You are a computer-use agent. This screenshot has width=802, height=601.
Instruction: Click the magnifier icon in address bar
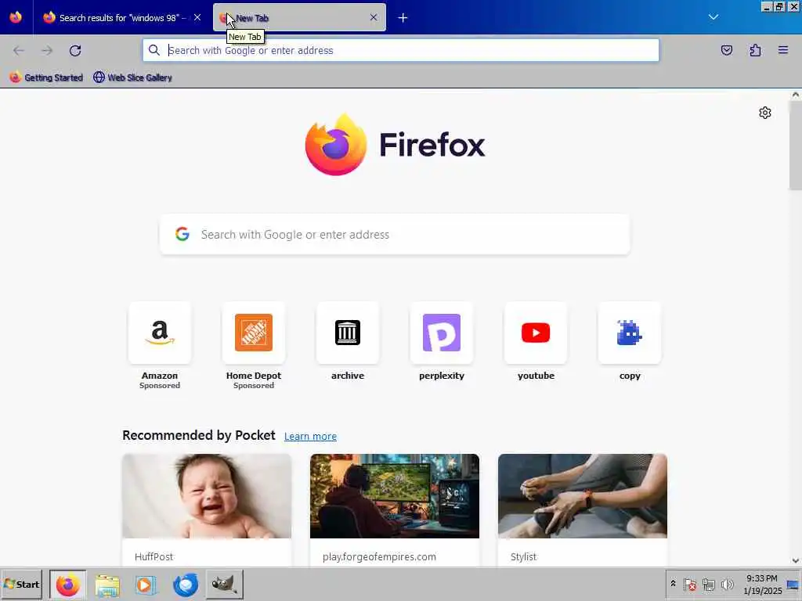[x=154, y=50]
